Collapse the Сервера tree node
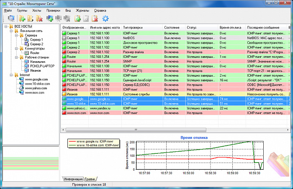This screenshot has width=293, height=189. point(16,36)
